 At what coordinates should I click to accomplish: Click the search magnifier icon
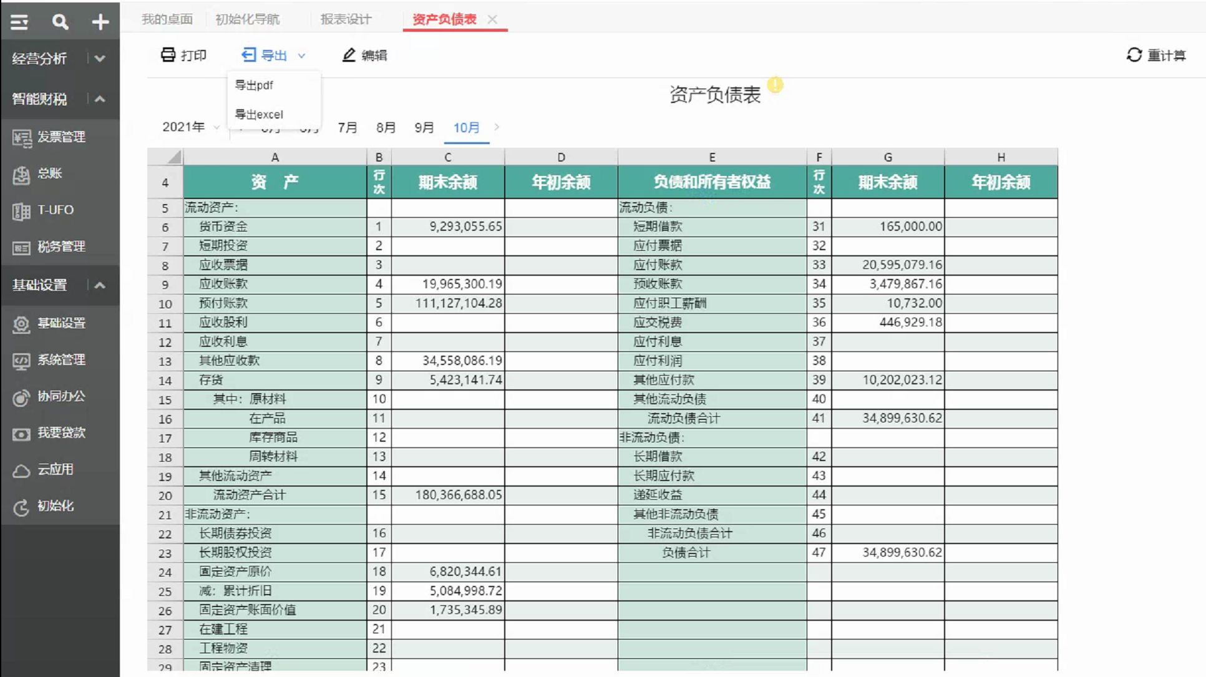pos(60,22)
